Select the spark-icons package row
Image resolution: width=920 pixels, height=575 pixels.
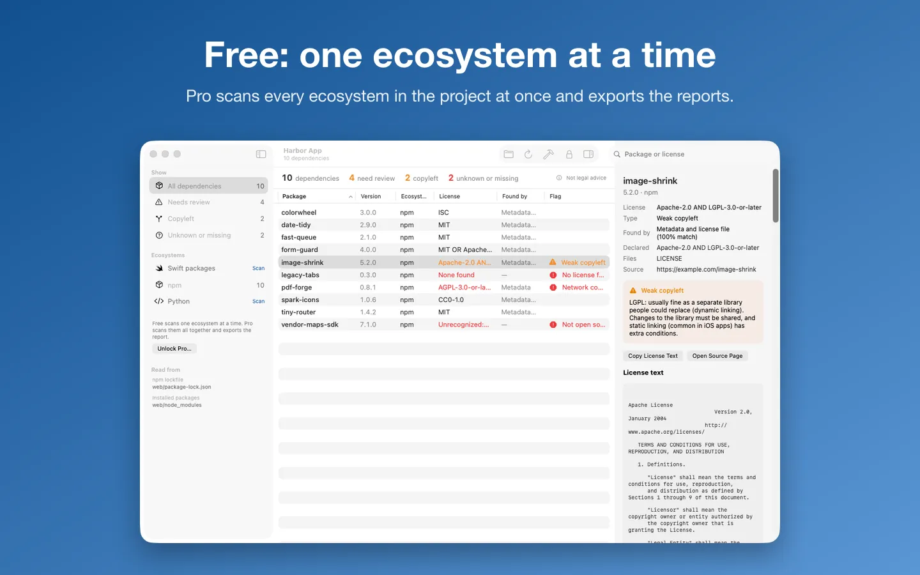pyautogui.click(x=444, y=300)
